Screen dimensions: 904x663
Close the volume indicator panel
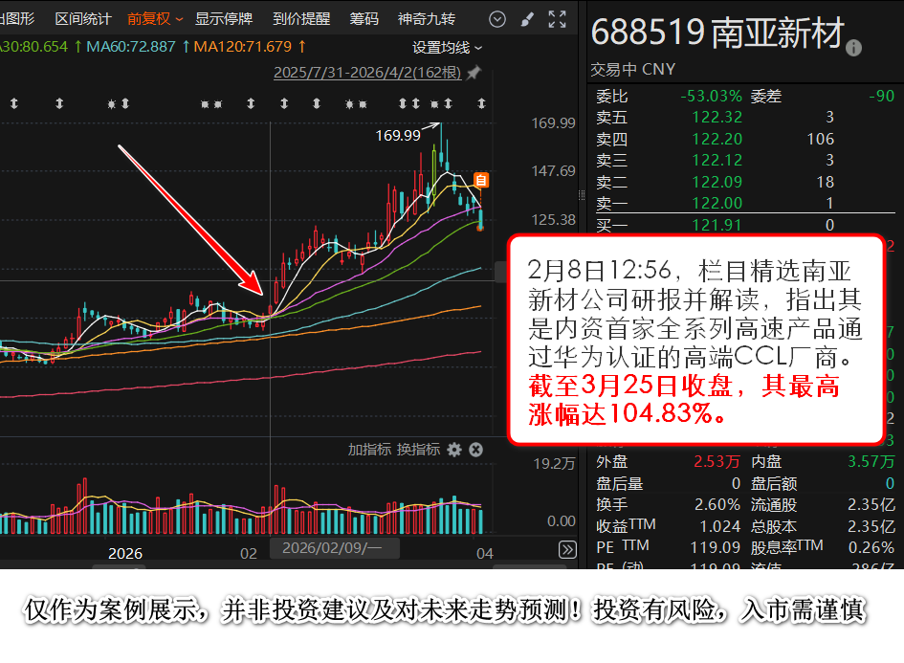point(475,450)
